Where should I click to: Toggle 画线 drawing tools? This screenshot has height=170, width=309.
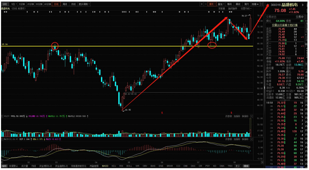click(x=238, y=4)
